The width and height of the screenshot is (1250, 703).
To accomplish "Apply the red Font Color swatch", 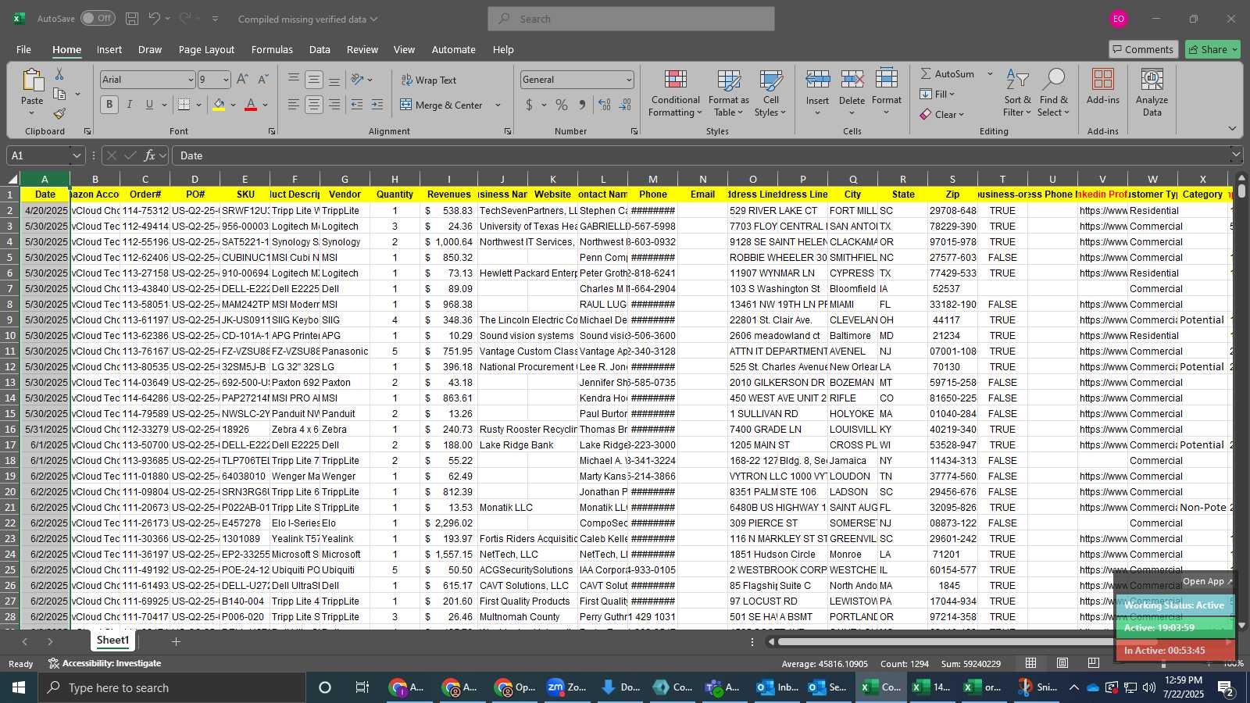I will (251, 105).
